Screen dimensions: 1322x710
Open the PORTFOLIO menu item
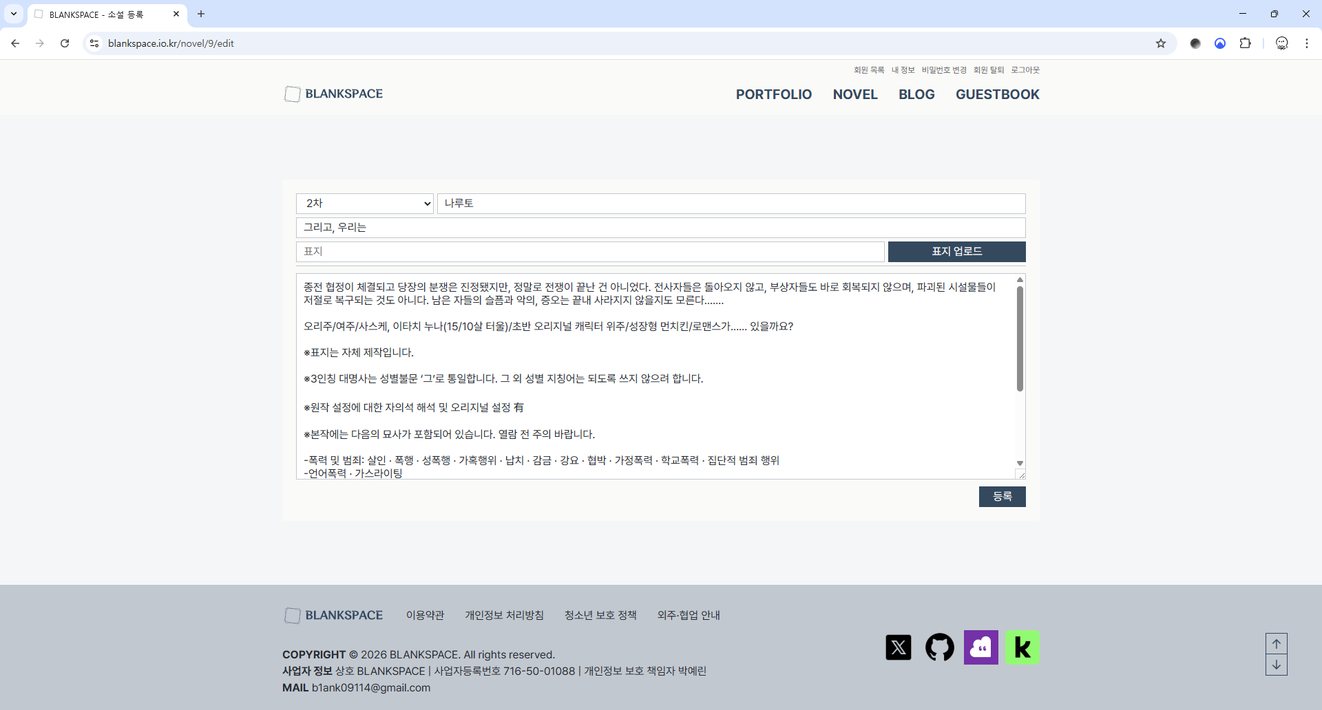click(x=773, y=94)
